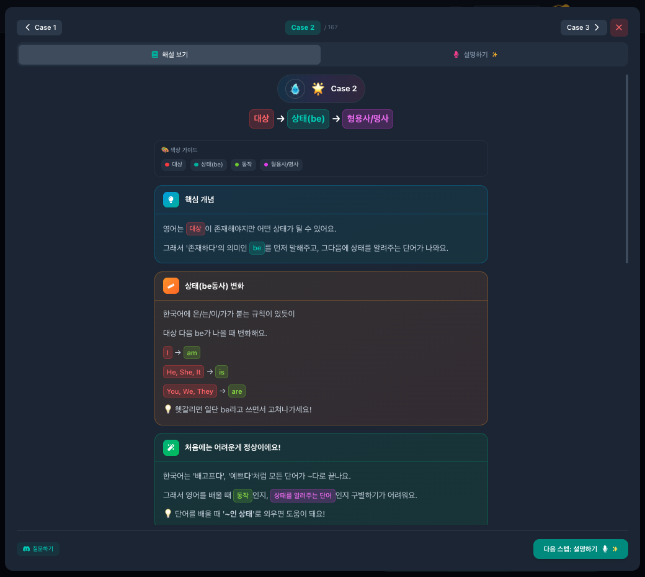Screen dimensions: 645x577
Task: Select the 동작 green color legend chip
Action: (244, 165)
